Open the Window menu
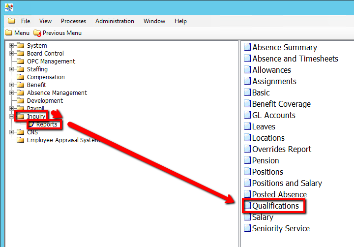 click(x=154, y=21)
